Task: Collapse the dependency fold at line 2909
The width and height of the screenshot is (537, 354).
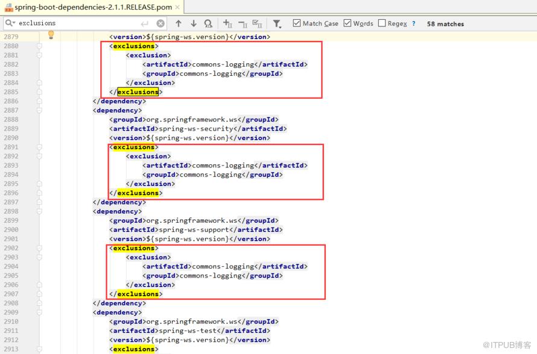Action: click(x=39, y=312)
